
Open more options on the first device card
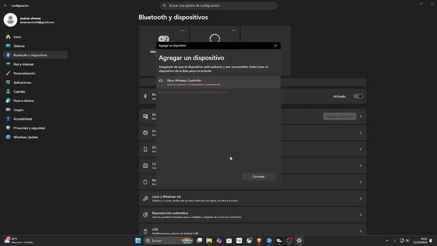point(183,30)
